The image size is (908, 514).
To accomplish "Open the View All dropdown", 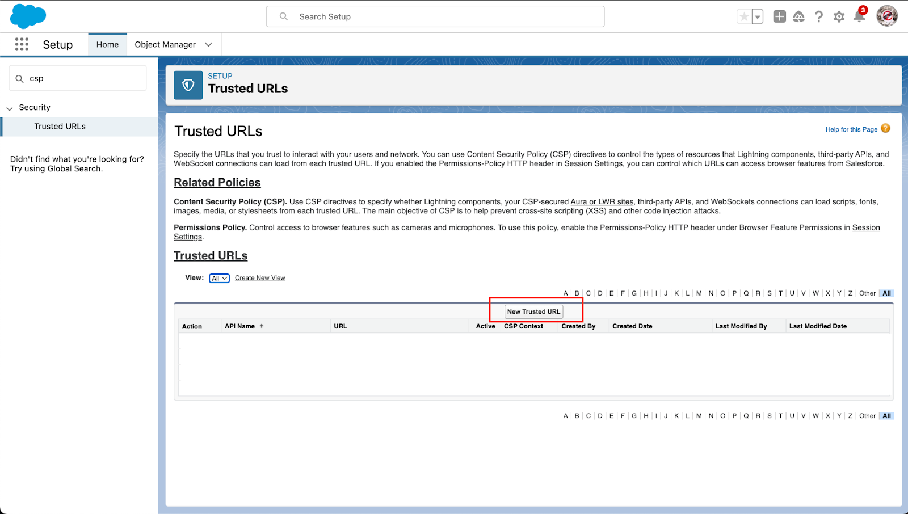I will tap(218, 278).
